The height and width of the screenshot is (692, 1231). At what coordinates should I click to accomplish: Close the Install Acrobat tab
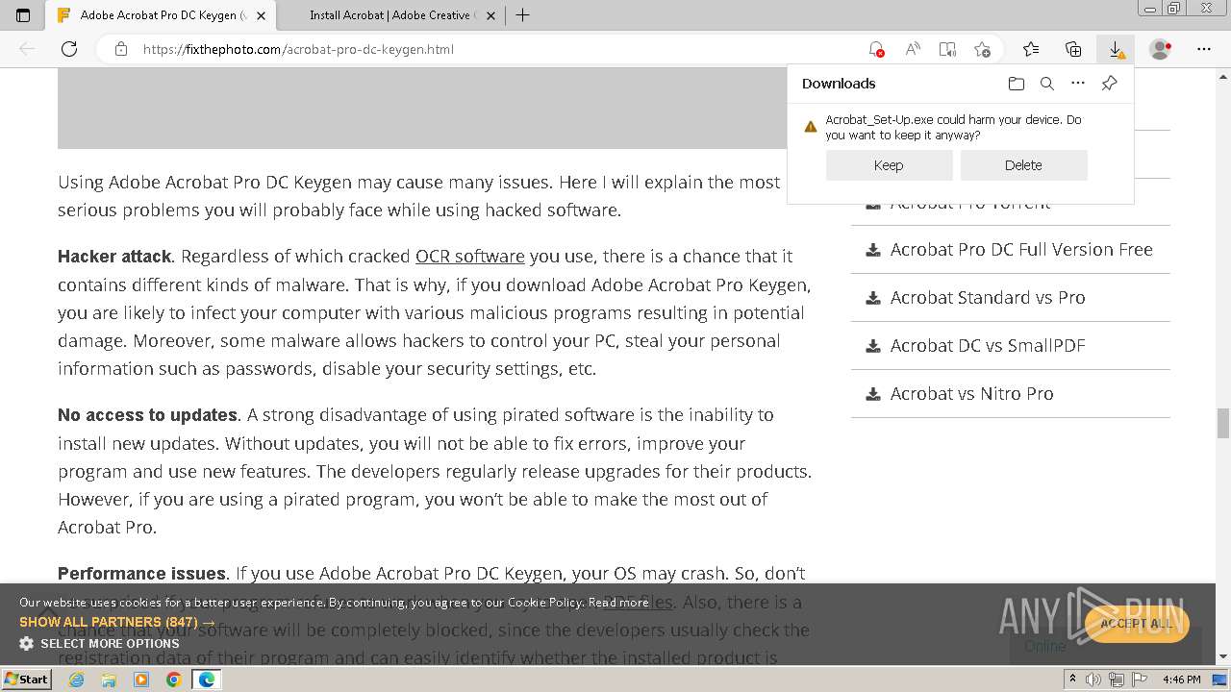pyautogui.click(x=491, y=15)
